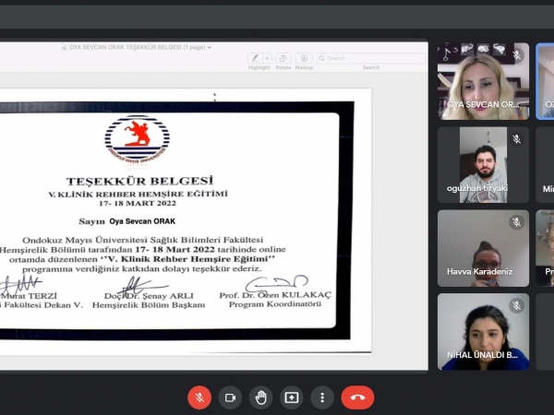Image resolution: width=554 pixels, height=415 pixels.
Task: Leave the call with red hang-up button
Action: [357, 397]
